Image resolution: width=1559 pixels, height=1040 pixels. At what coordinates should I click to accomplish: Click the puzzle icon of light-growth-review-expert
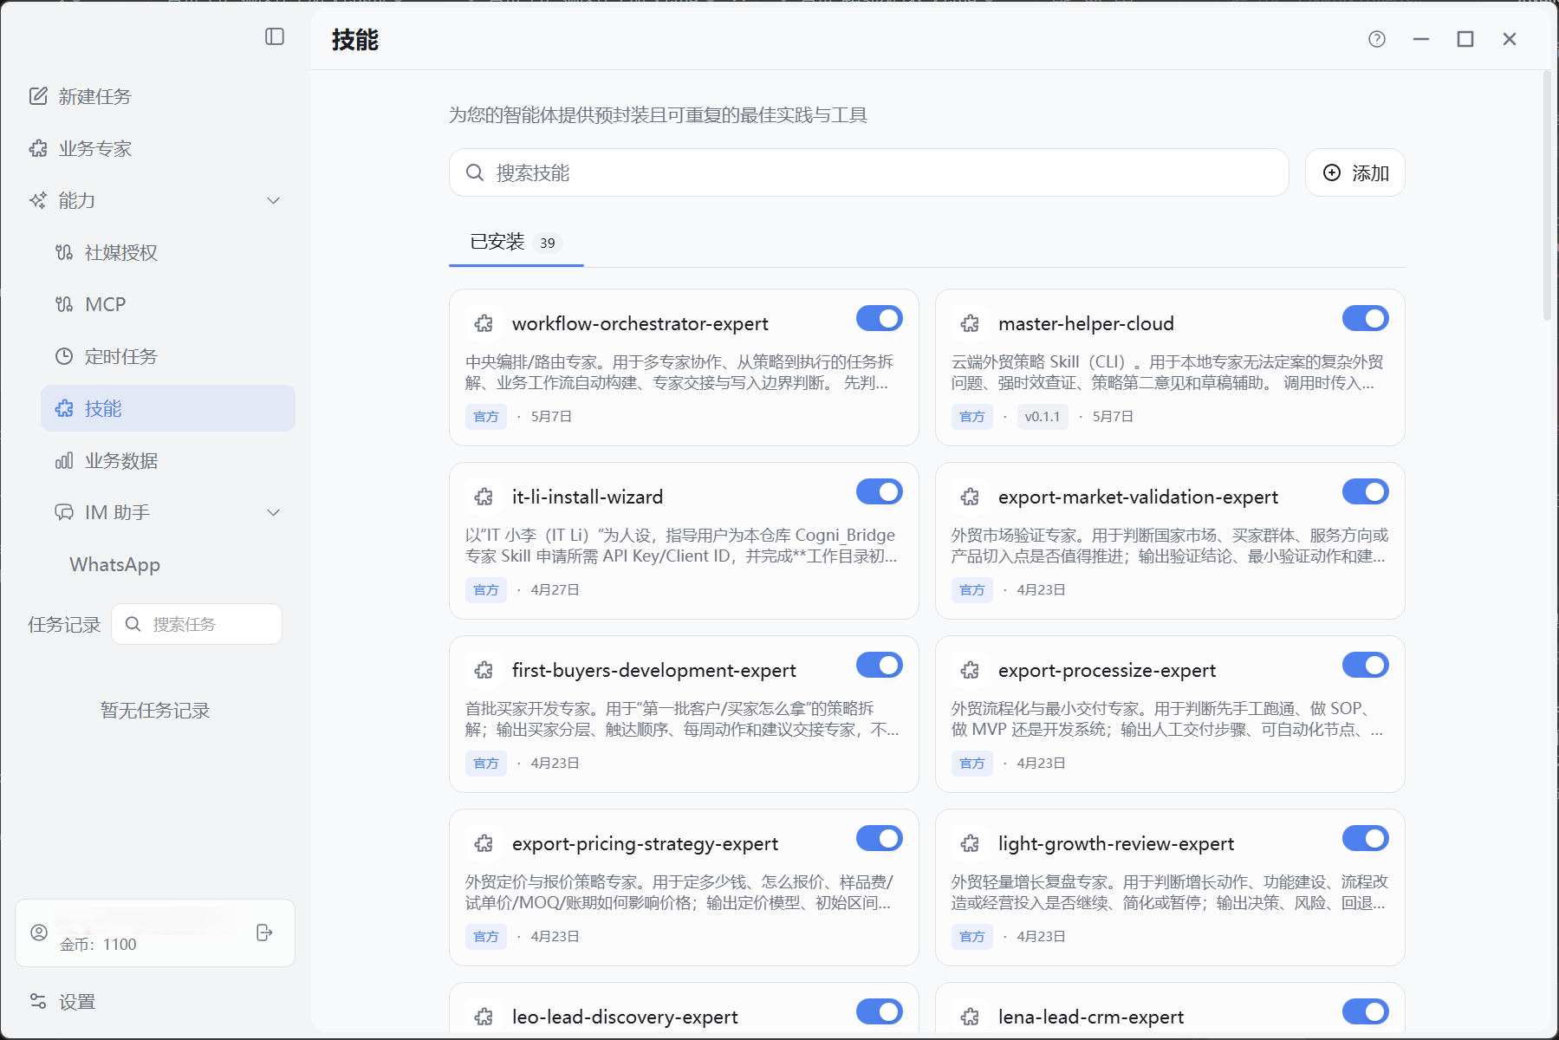(x=970, y=843)
